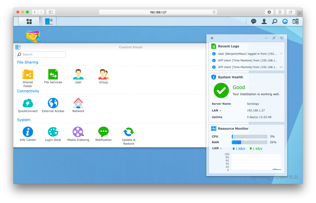Pin the widget panel
Viewport: 316px width, 203px height.
[274, 38]
